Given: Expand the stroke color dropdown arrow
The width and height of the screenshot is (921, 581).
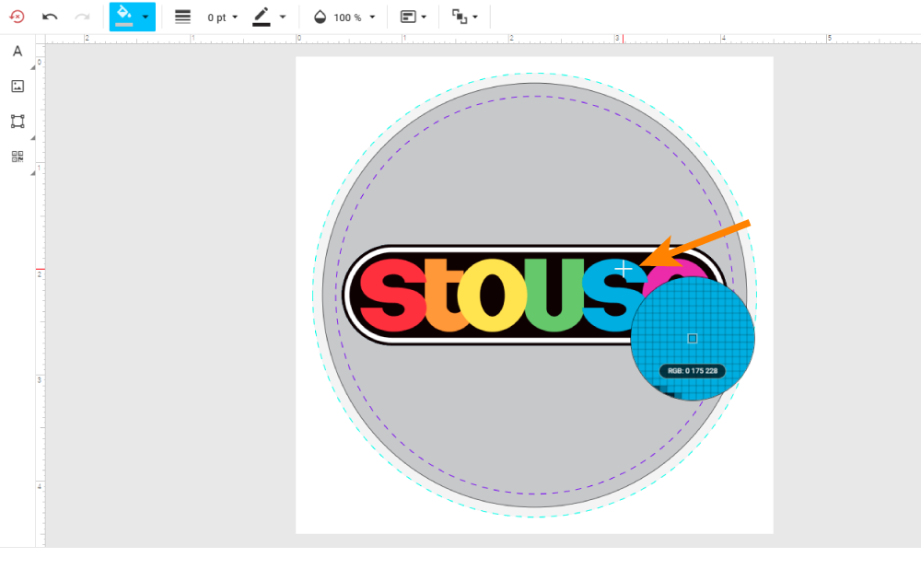Looking at the screenshot, I should (283, 17).
